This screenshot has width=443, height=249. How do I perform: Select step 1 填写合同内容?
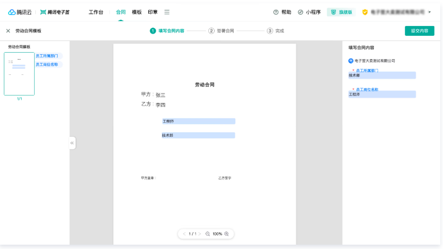pos(167,31)
